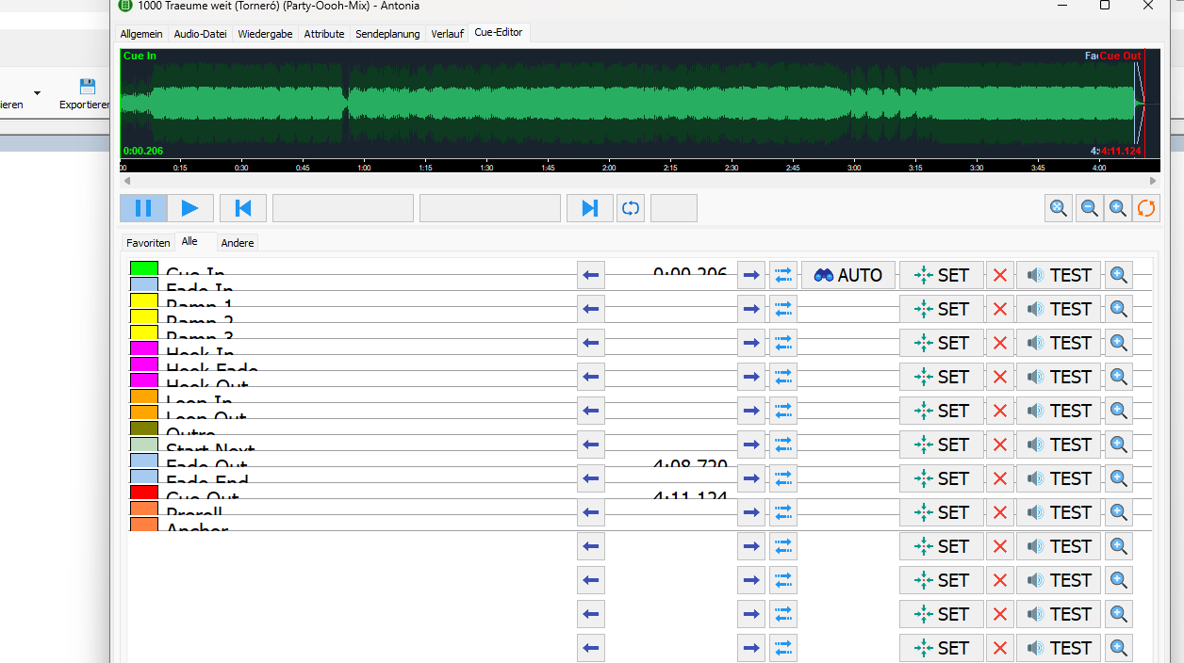Image resolution: width=1184 pixels, height=663 pixels.
Task: Click the green Cue In color swatch
Action: tap(143, 268)
